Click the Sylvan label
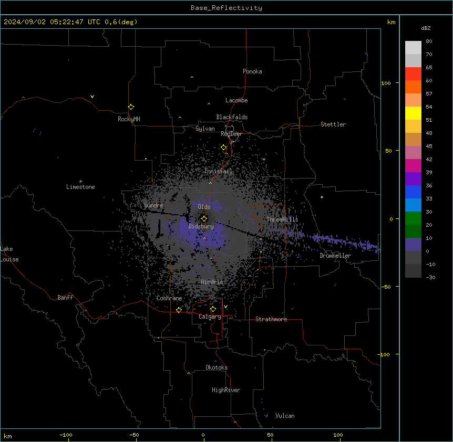The image size is (453, 442). [205, 129]
